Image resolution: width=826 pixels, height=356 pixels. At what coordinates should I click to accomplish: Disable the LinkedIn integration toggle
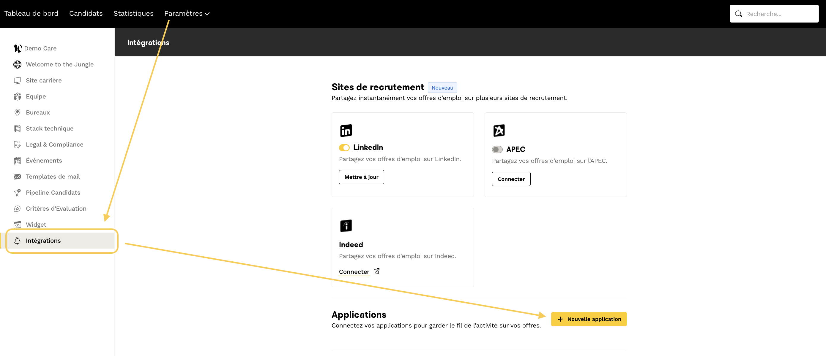click(344, 147)
